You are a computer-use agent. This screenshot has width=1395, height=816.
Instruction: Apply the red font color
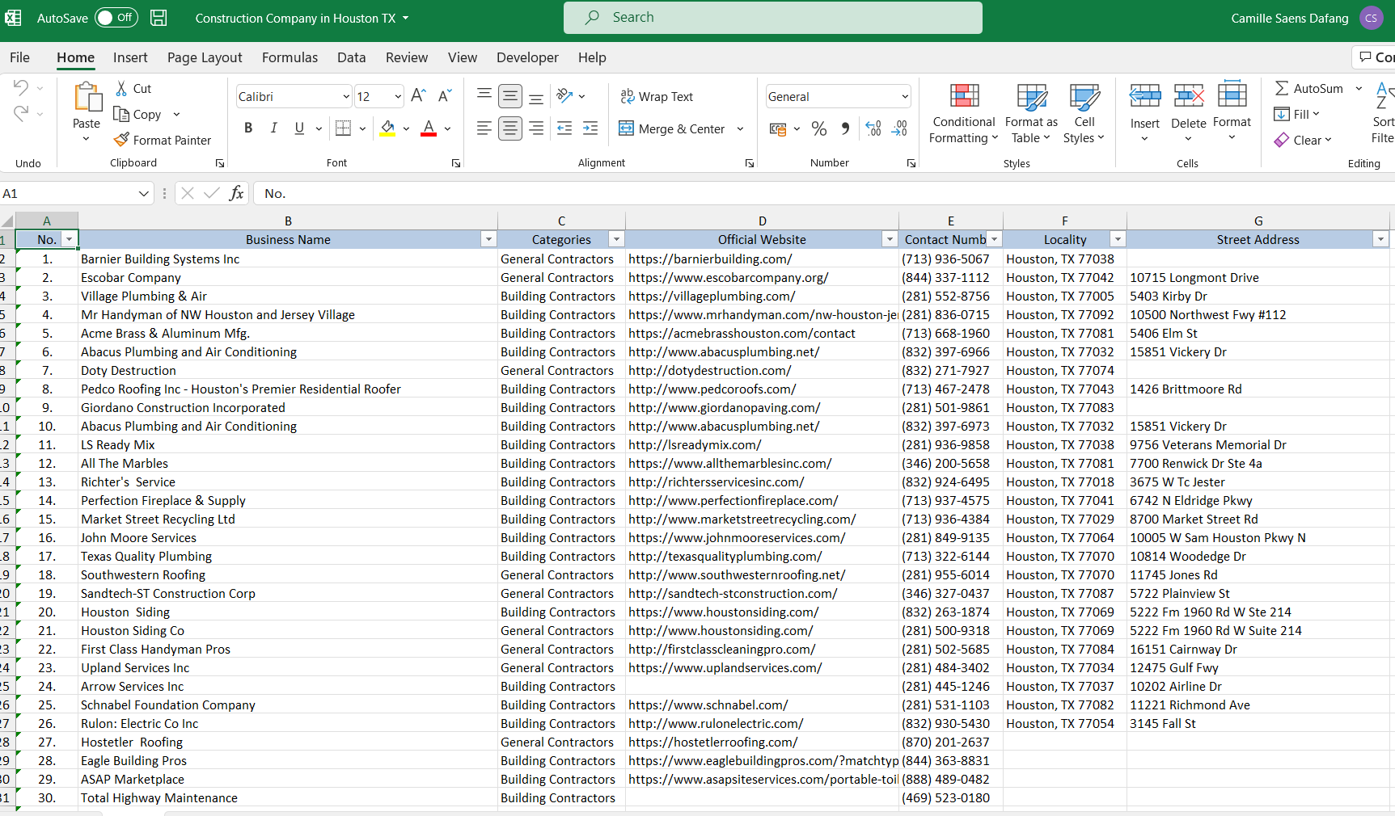click(429, 128)
